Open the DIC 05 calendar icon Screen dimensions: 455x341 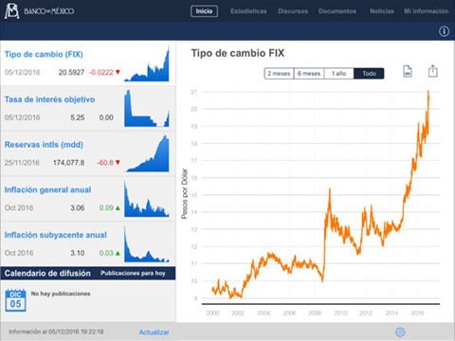[x=15, y=300]
